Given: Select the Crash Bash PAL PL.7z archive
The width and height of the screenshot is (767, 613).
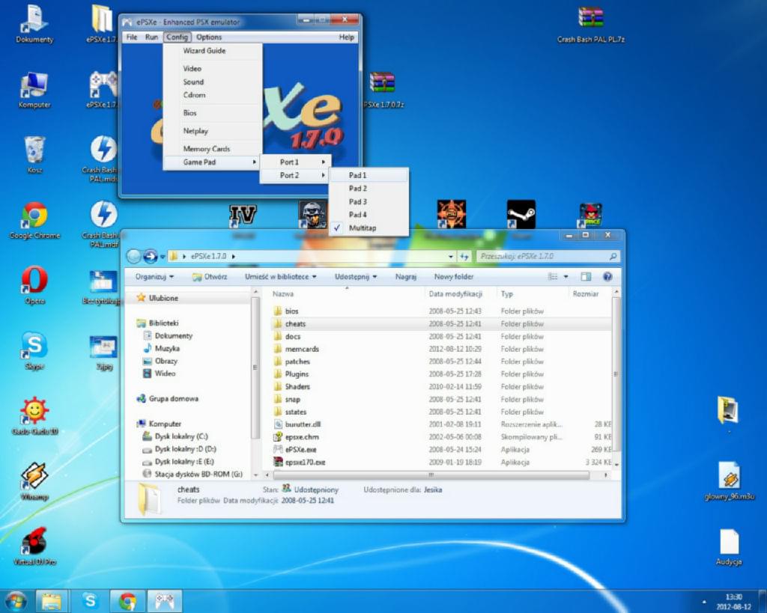Looking at the screenshot, I should coord(590,25).
